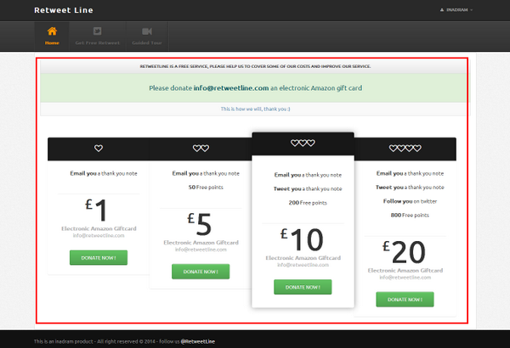Image resolution: width=510 pixels, height=348 pixels.
Task: Click 'Electronic Amazon Giftcard' under £1
Action: (99, 228)
